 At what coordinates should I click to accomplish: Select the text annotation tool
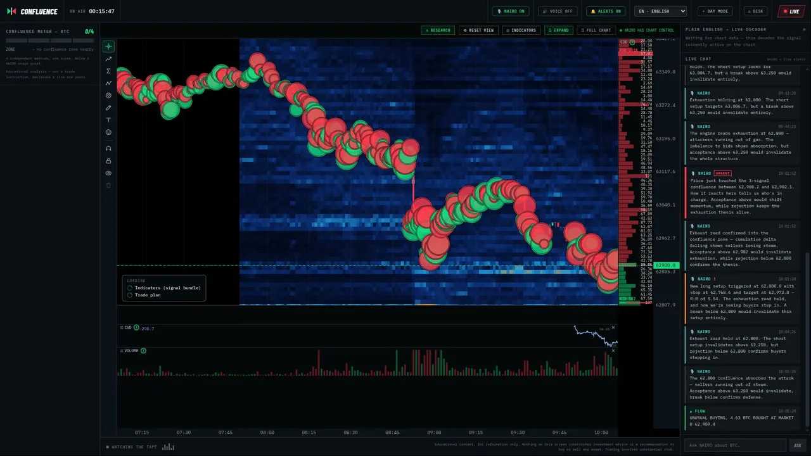pyautogui.click(x=108, y=120)
